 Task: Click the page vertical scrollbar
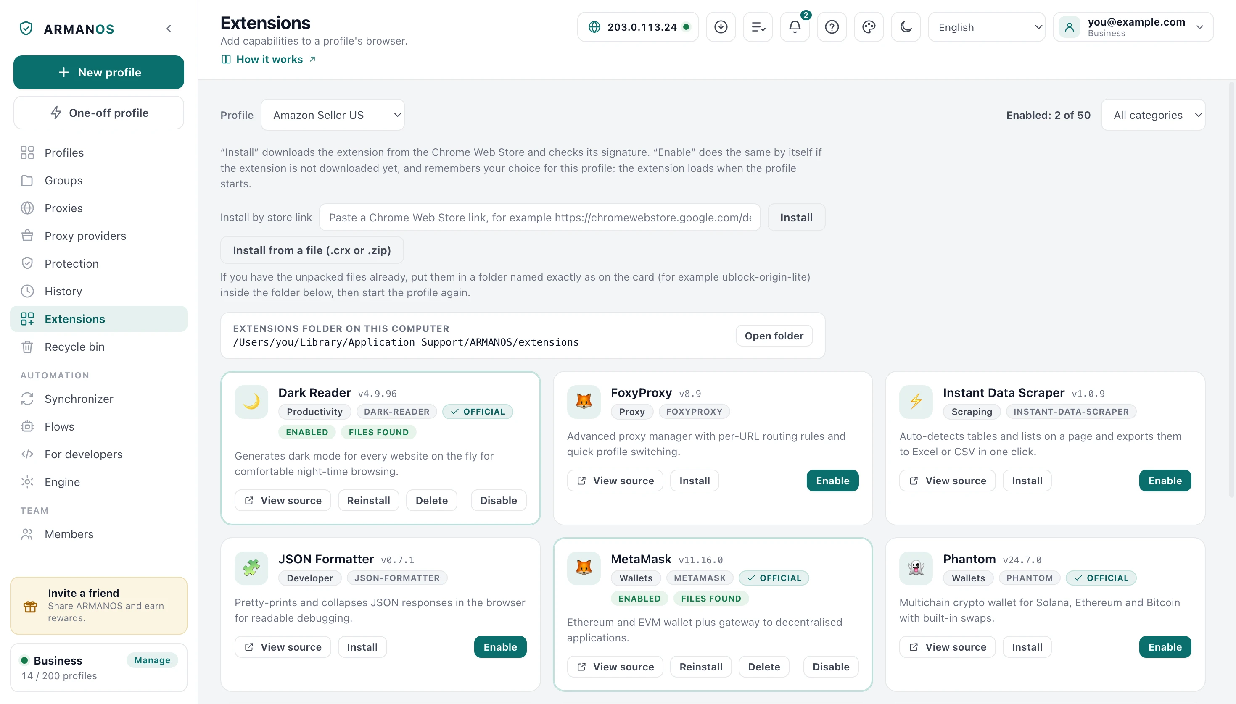(1232, 290)
